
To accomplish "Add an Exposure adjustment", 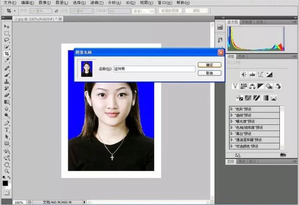I will [269, 74].
